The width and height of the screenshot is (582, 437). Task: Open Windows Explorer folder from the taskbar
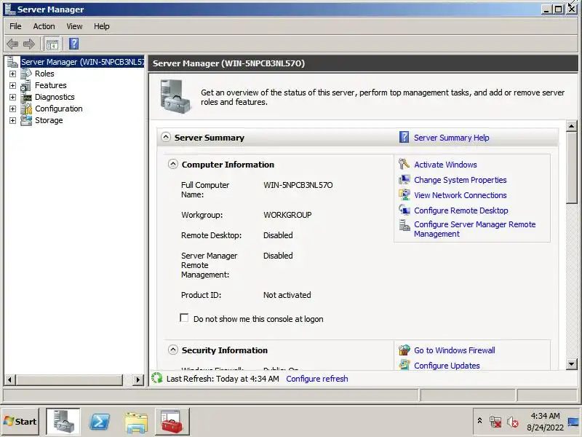136,422
